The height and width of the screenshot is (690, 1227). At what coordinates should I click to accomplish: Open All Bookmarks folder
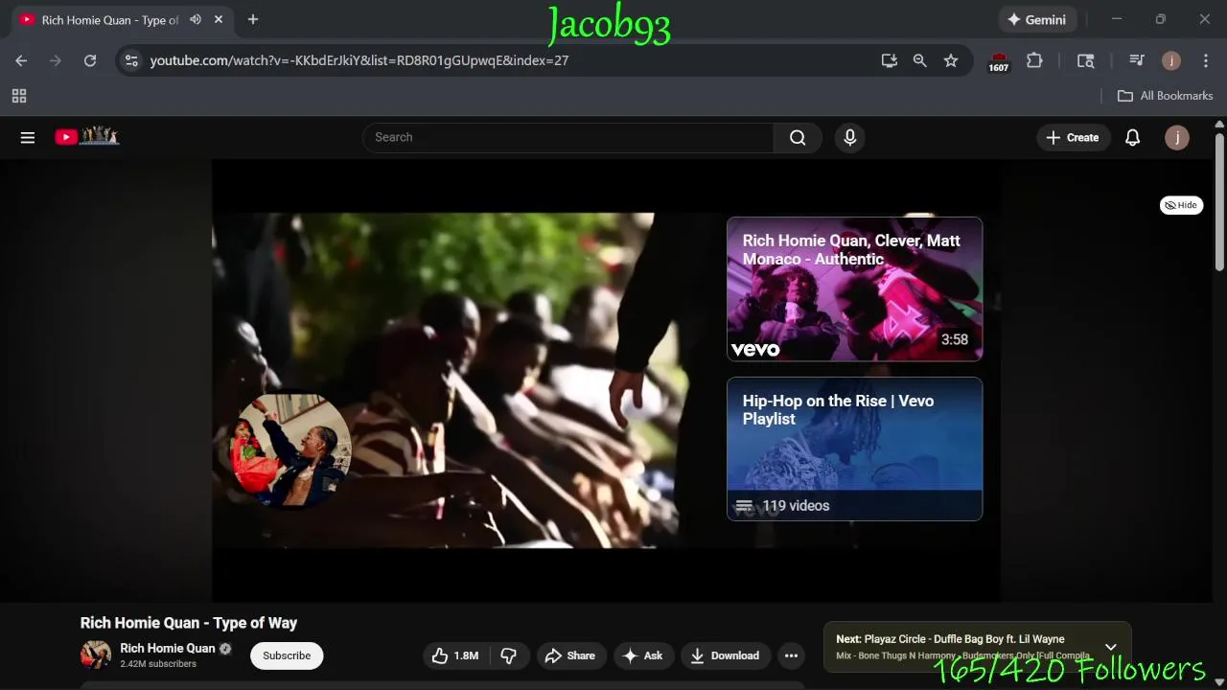coord(1166,96)
